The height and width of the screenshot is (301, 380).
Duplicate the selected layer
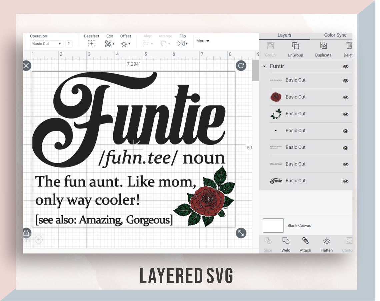(x=323, y=48)
